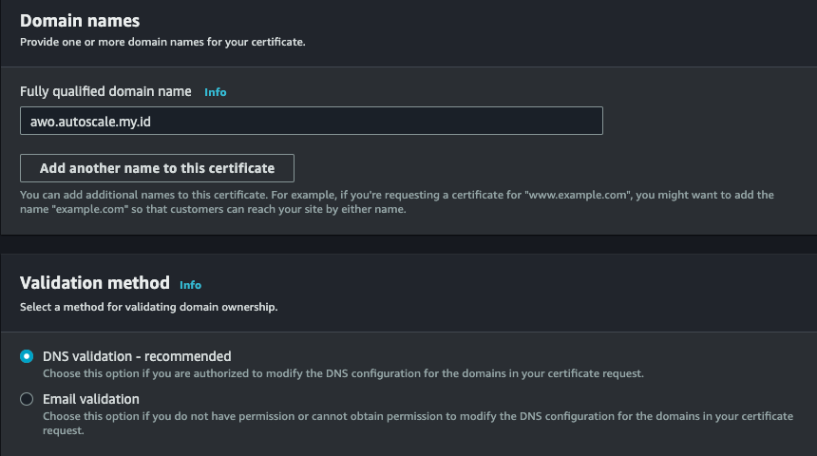Select the Email validation radio button

tap(27, 399)
